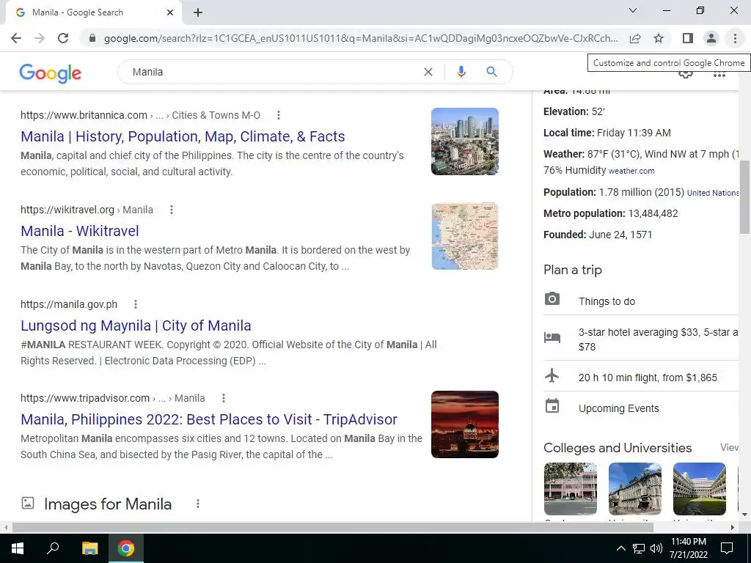
Task: Reload the Manila search page
Action: tap(63, 38)
